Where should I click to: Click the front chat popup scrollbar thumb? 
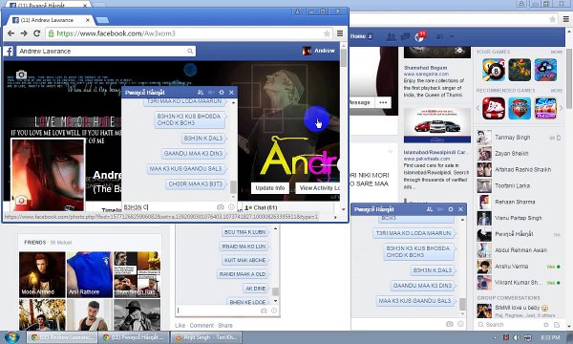coord(233,186)
